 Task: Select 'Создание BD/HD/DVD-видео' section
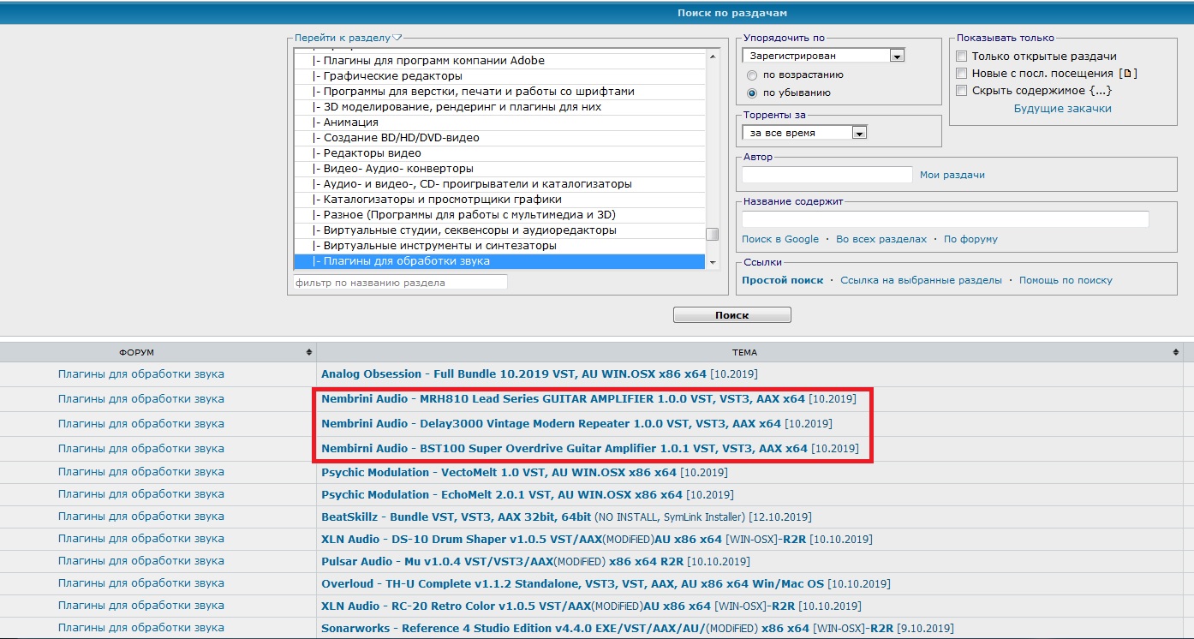[x=499, y=138]
